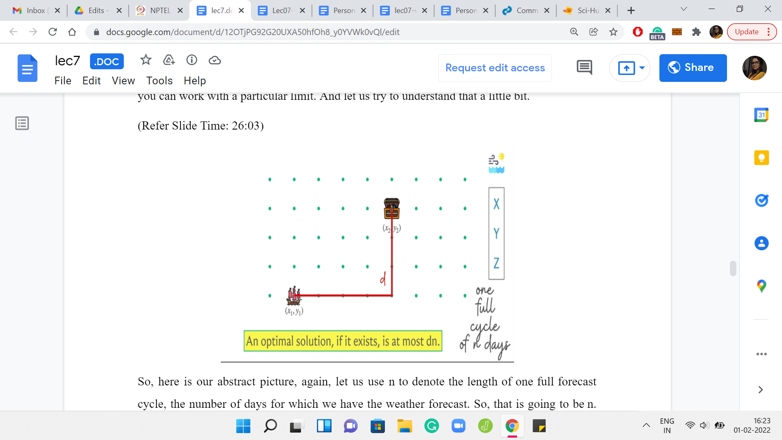Bookmark this page with star icon
The image size is (782, 440).
pyautogui.click(x=613, y=32)
